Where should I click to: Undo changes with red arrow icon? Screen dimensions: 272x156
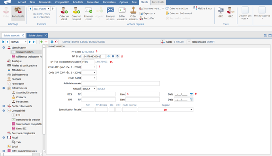[x=56, y=42]
